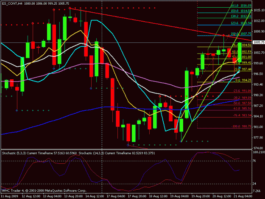Image resolution: width=265 pixels, height=199 pixels.
Task: Select the -61.8 985.91 Fibonacci label
Action: tap(242, 108)
